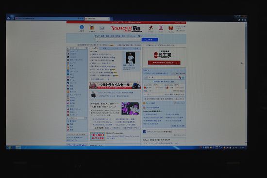Open the blue information circle icon
This screenshot has width=267, height=178.
82,27
